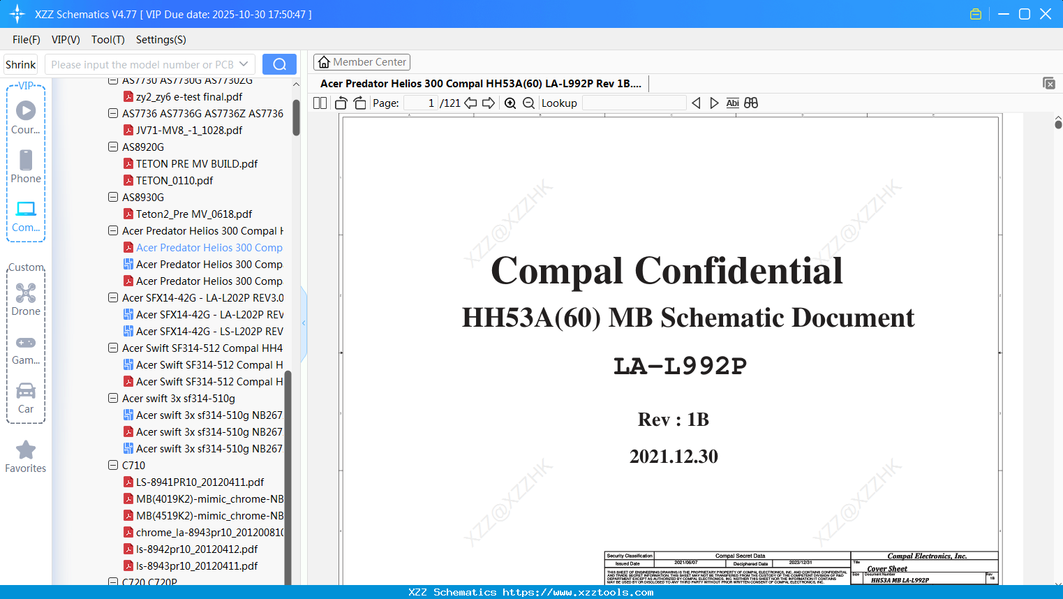The width and height of the screenshot is (1063, 599).
Task: Jump to previous lookup result
Action: 696,103
